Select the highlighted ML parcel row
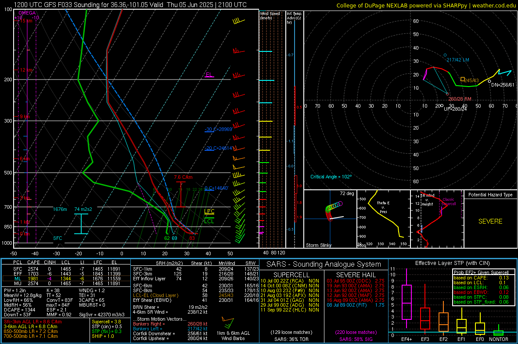 (x=65, y=279)
